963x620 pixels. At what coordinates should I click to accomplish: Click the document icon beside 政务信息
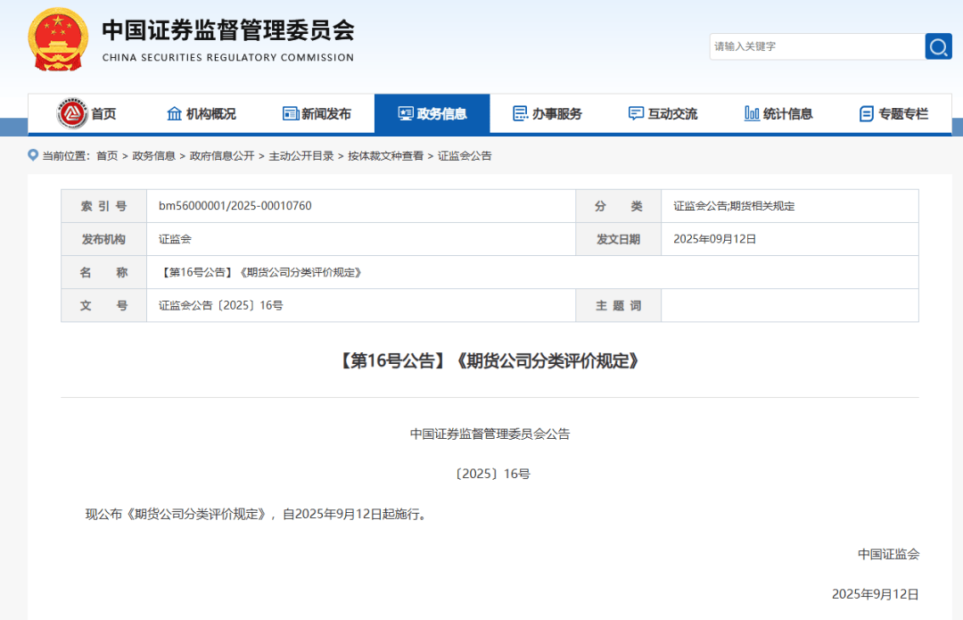coord(407,113)
